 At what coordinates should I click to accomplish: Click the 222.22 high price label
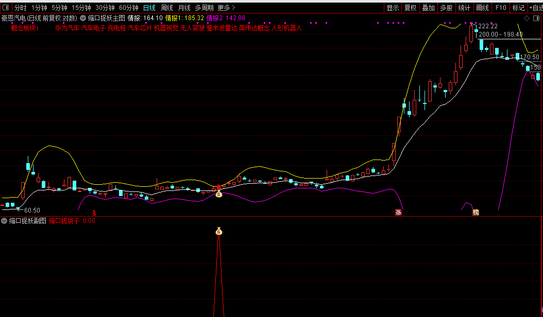click(487, 26)
